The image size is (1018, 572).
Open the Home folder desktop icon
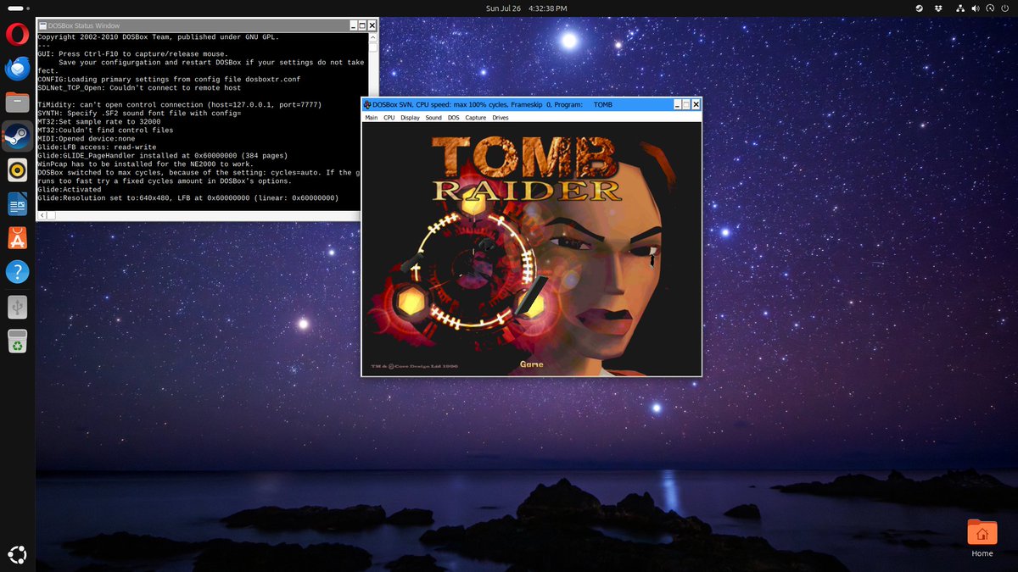pyautogui.click(x=982, y=539)
